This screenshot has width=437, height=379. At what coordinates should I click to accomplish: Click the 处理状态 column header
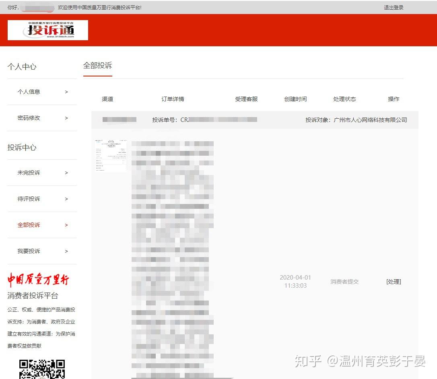344,99
